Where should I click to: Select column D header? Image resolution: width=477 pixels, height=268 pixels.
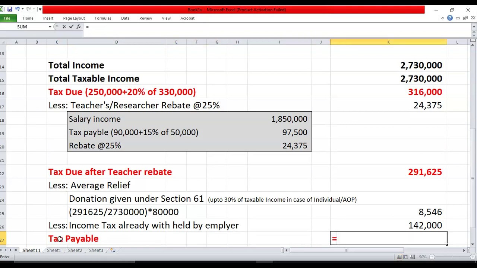[x=116, y=42]
